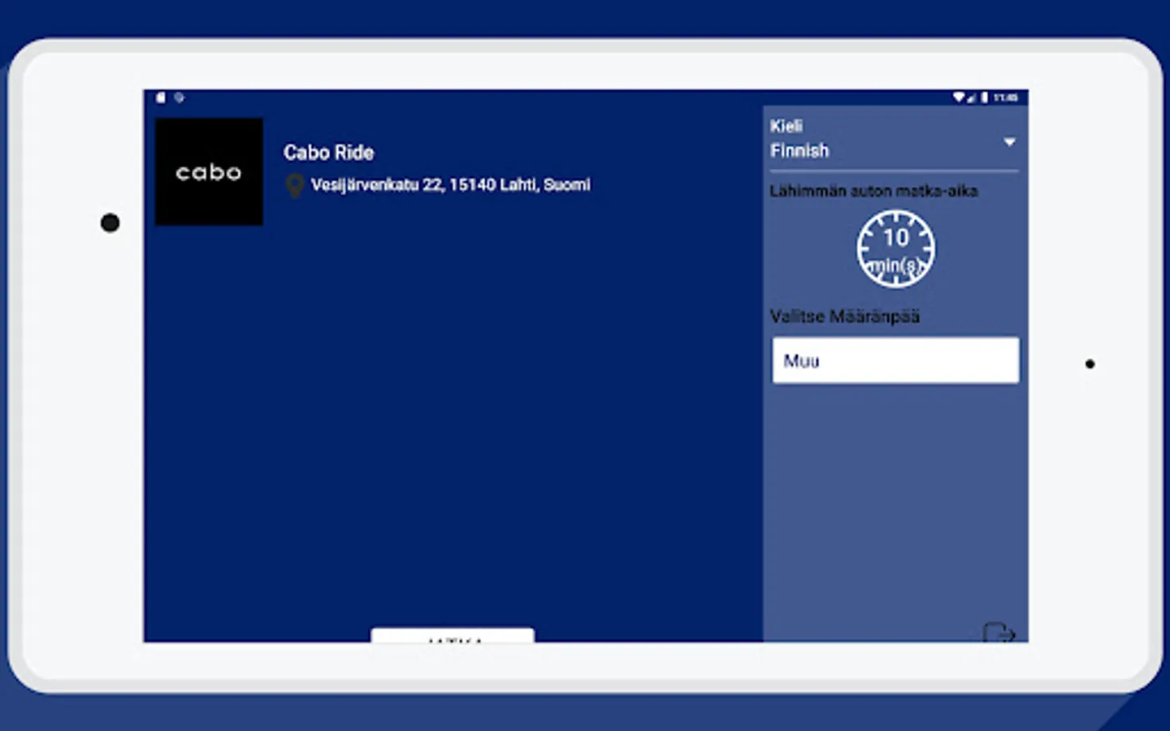The image size is (1170, 731).
Task: Click the 10 min(s) clock icon
Action: tap(895, 249)
